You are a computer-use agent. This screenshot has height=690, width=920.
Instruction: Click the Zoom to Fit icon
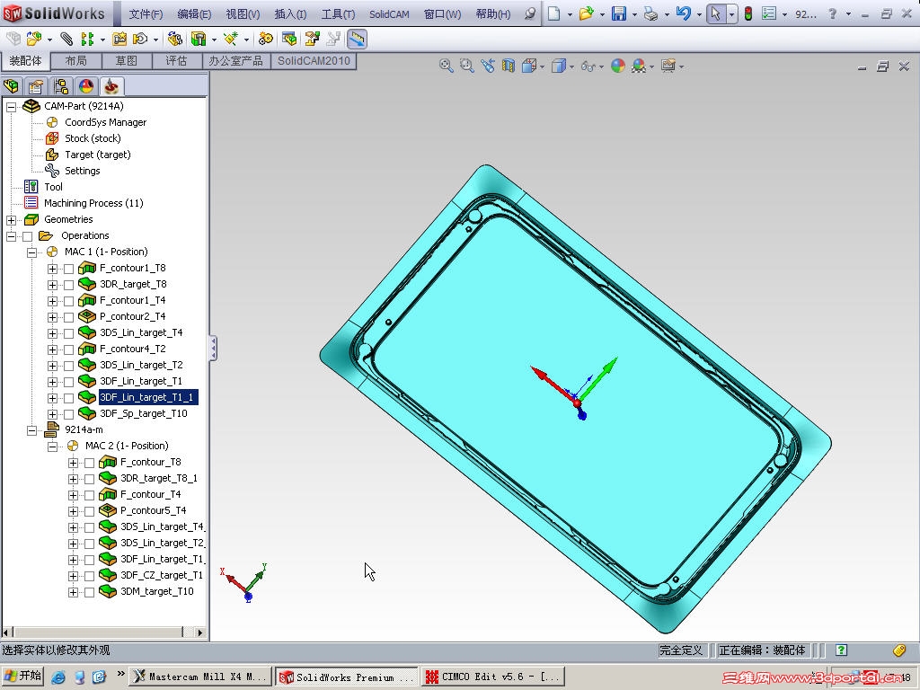(447, 66)
